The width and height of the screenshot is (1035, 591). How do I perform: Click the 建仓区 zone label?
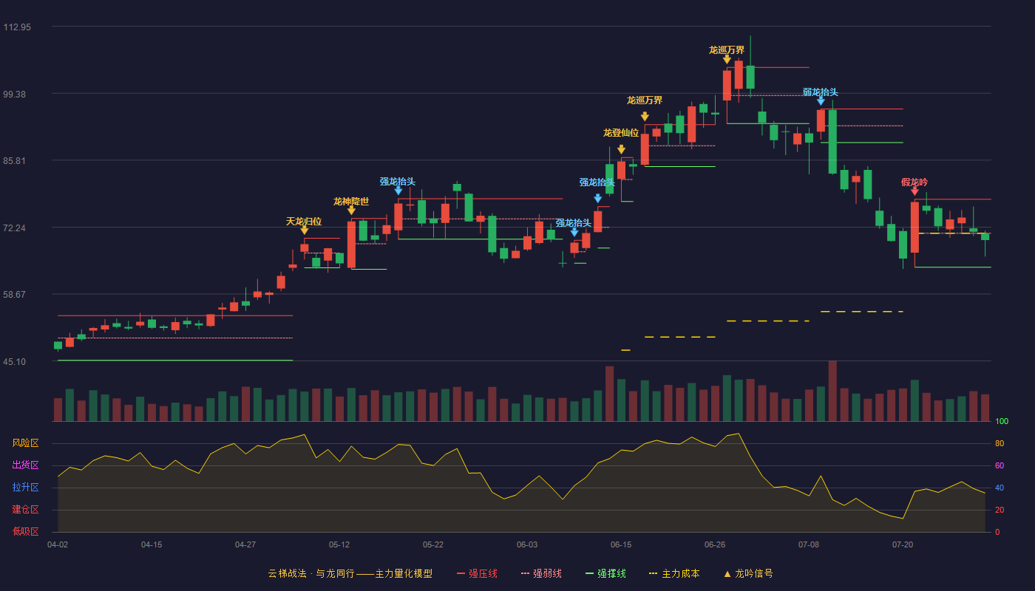coord(25,510)
